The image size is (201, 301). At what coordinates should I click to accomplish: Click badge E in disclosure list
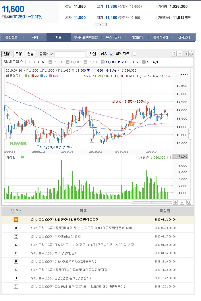(16, 253)
